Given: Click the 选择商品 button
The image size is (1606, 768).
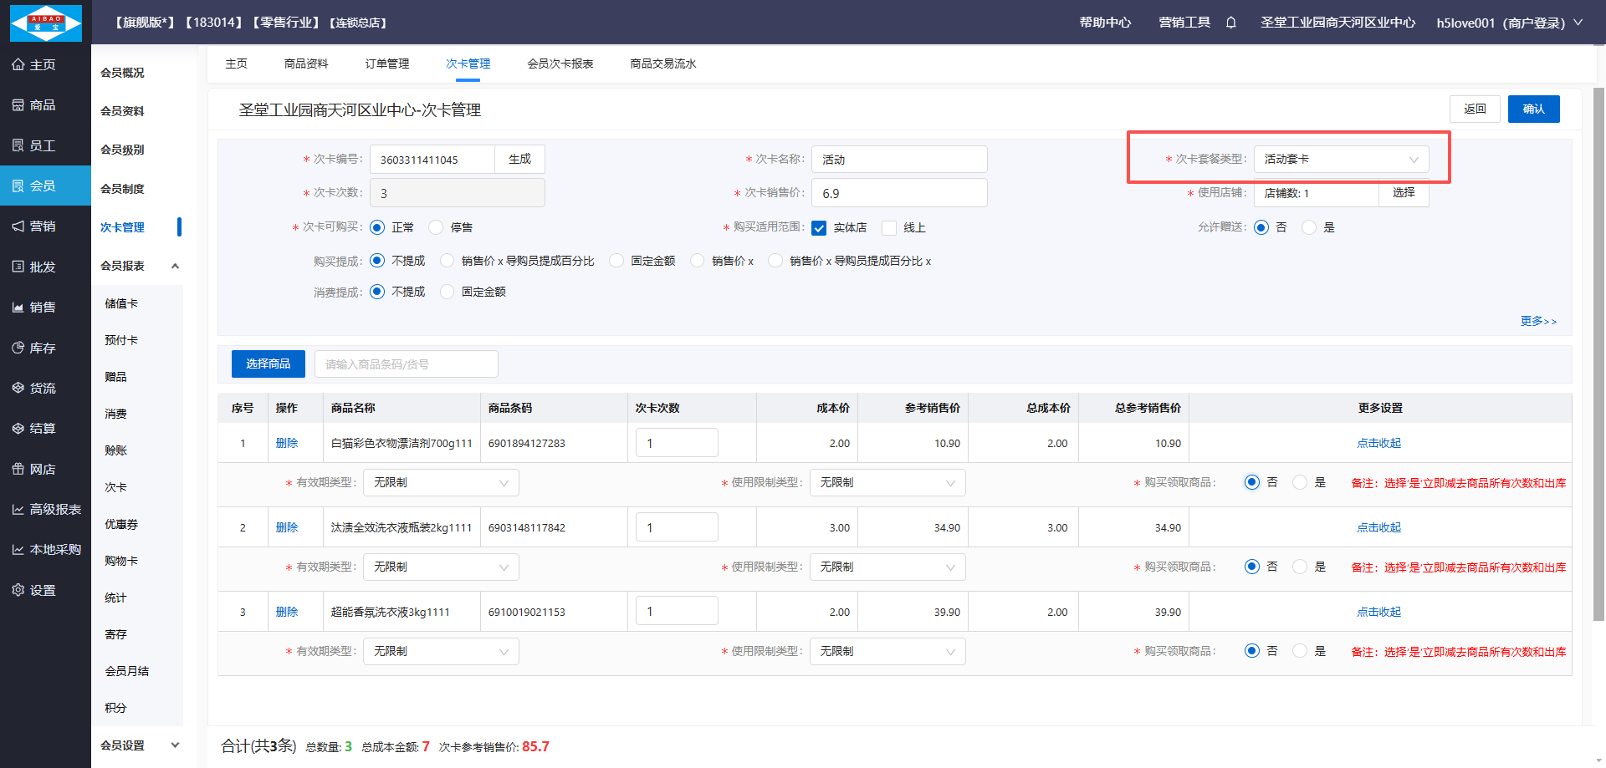Looking at the screenshot, I should (x=268, y=364).
